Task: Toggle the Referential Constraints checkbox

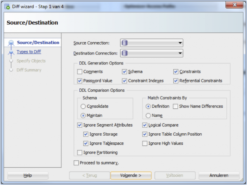Action: click(176, 81)
